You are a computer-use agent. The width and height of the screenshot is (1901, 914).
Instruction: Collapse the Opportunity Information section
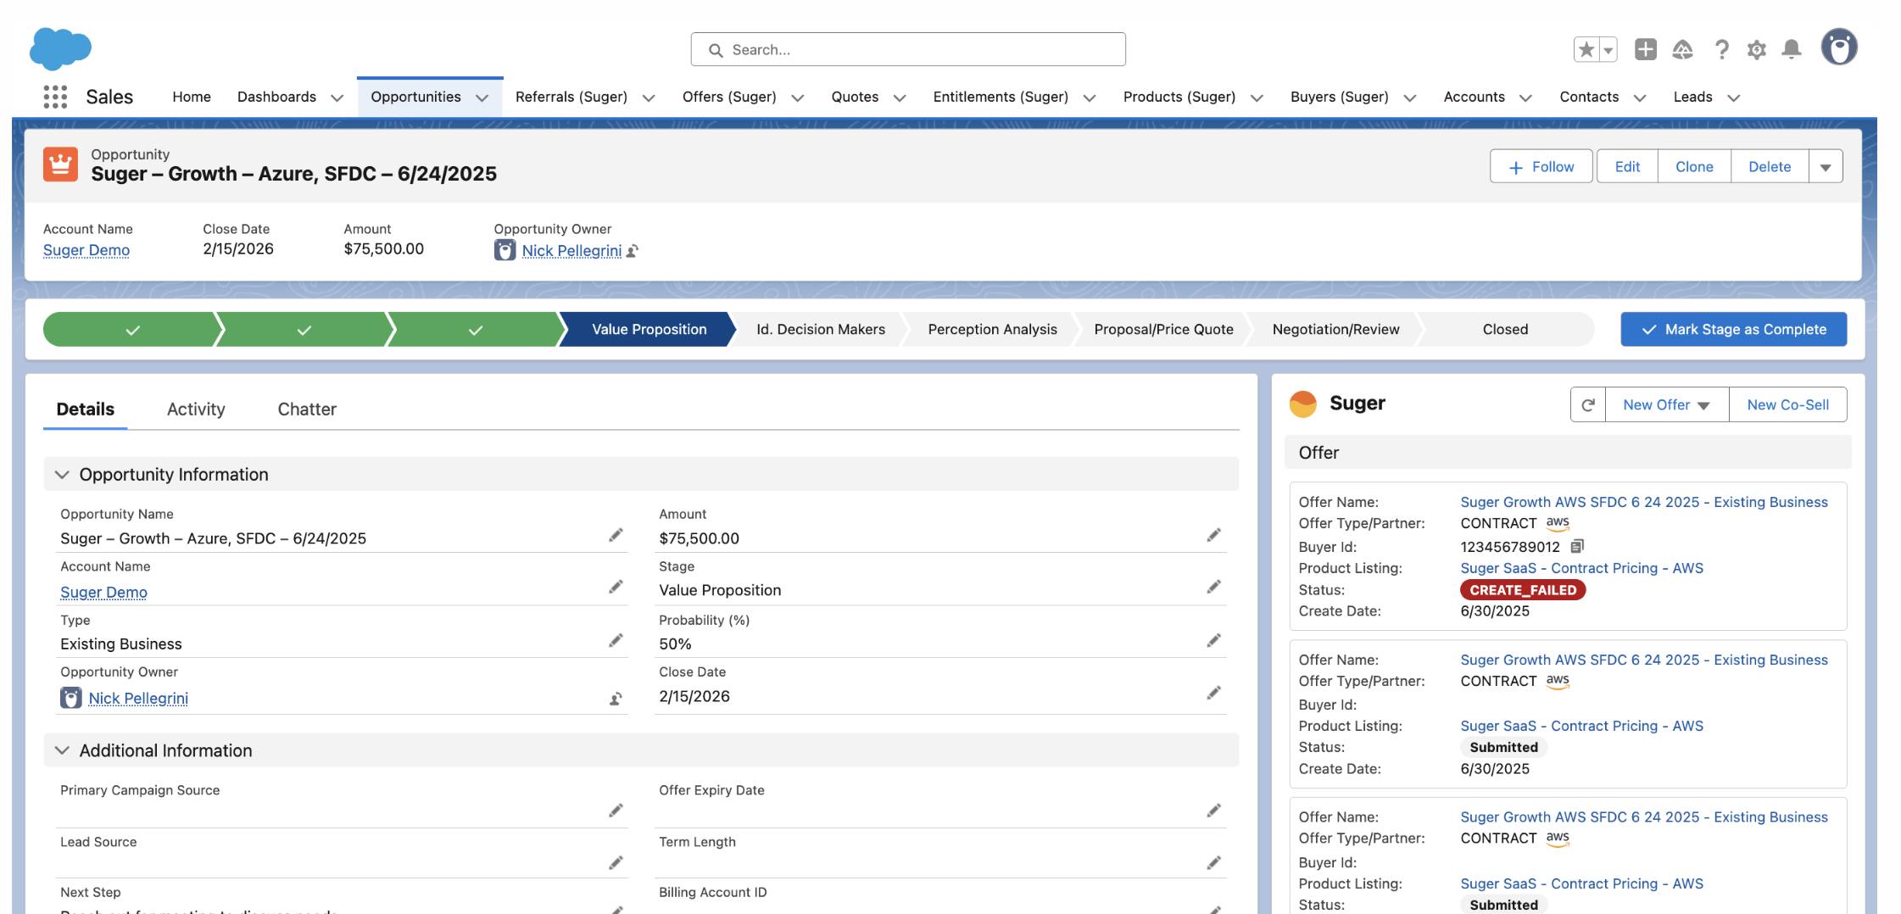(62, 475)
